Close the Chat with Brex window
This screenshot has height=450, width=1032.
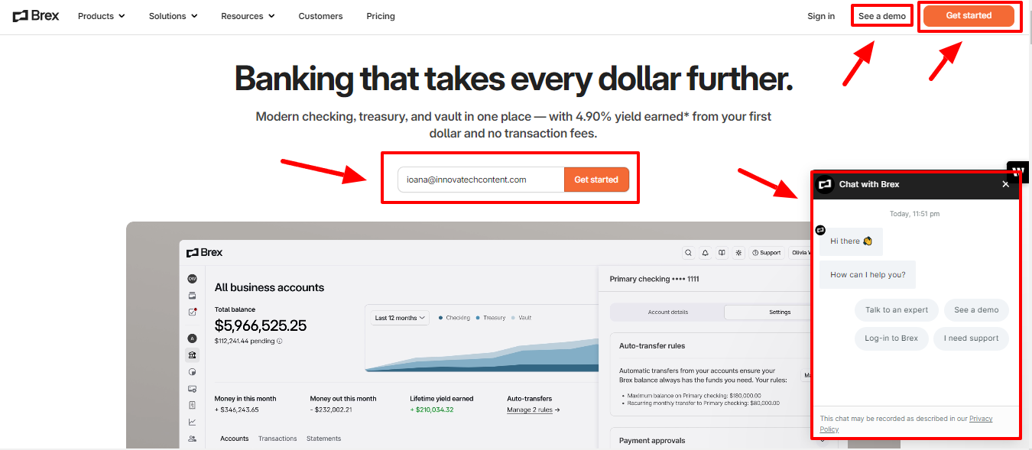point(1005,184)
